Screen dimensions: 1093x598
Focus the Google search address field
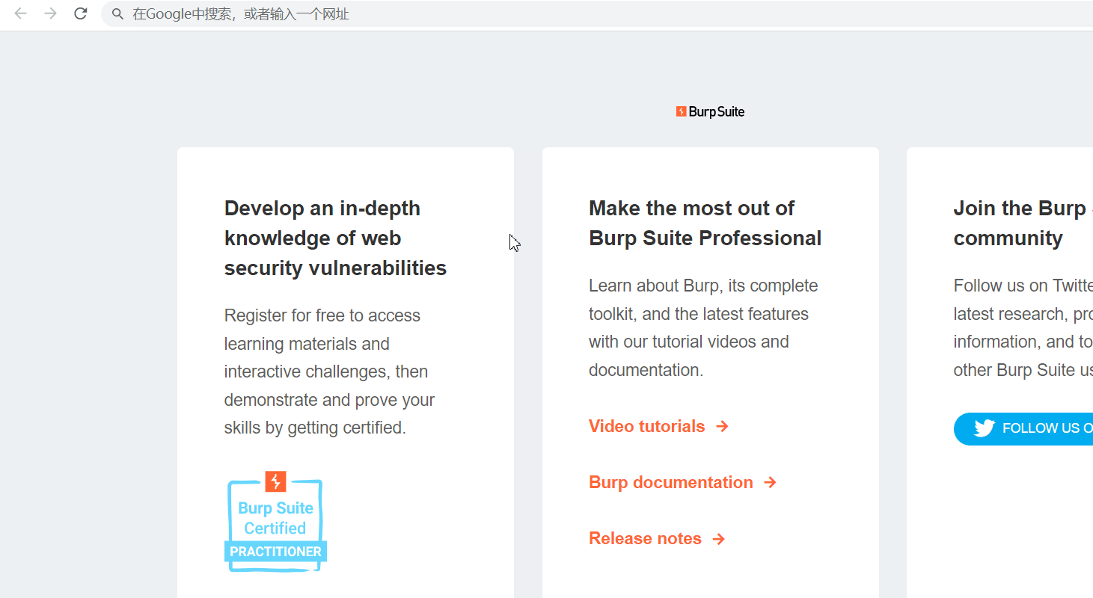click(x=524, y=14)
